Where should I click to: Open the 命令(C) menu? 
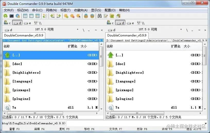tap(37, 10)
